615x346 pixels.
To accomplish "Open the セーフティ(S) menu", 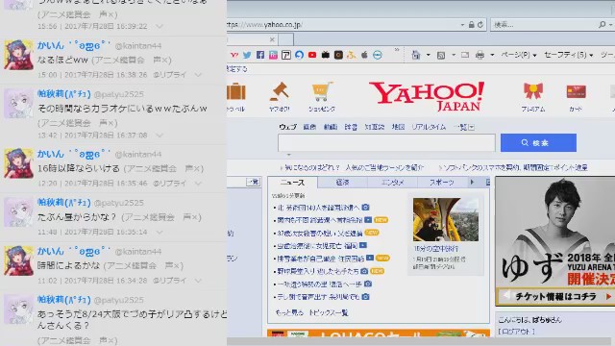I will (x=568, y=55).
